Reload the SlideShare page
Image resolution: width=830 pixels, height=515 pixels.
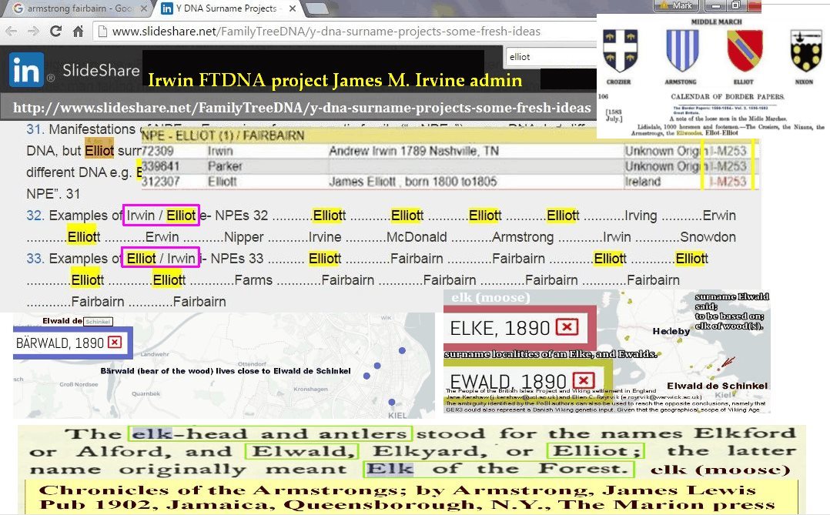click(55, 32)
